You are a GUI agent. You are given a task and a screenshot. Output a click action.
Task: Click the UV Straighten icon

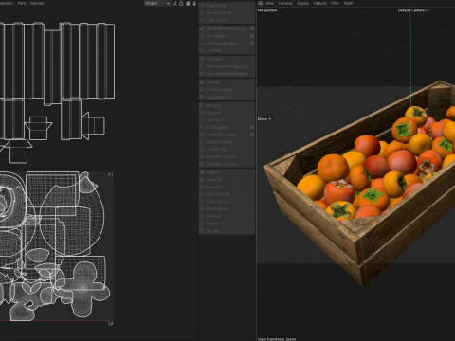202,127
